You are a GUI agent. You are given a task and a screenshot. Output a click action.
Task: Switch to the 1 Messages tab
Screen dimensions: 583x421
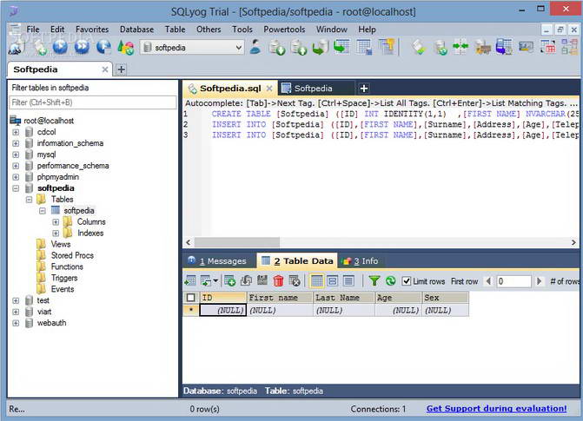[218, 260]
